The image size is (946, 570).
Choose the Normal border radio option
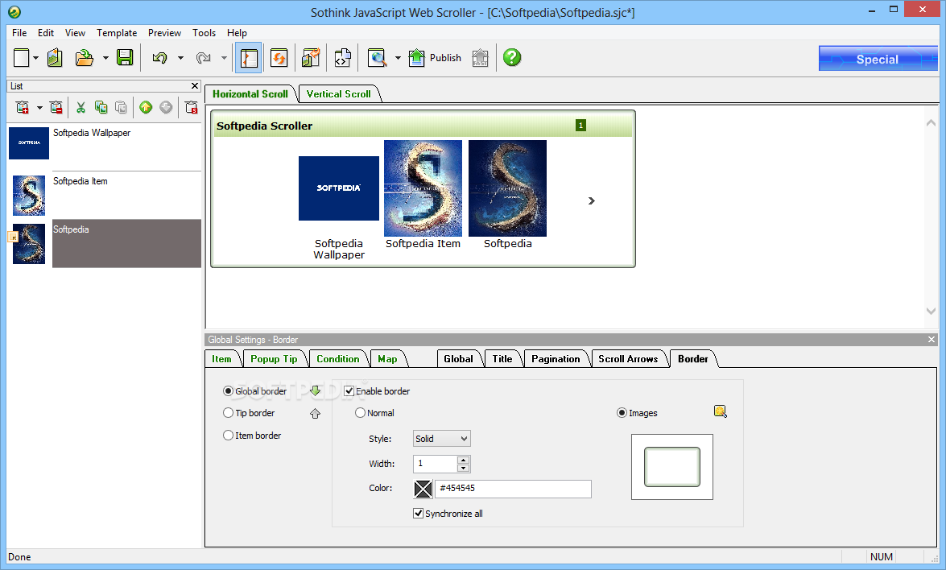click(x=360, y=413)
